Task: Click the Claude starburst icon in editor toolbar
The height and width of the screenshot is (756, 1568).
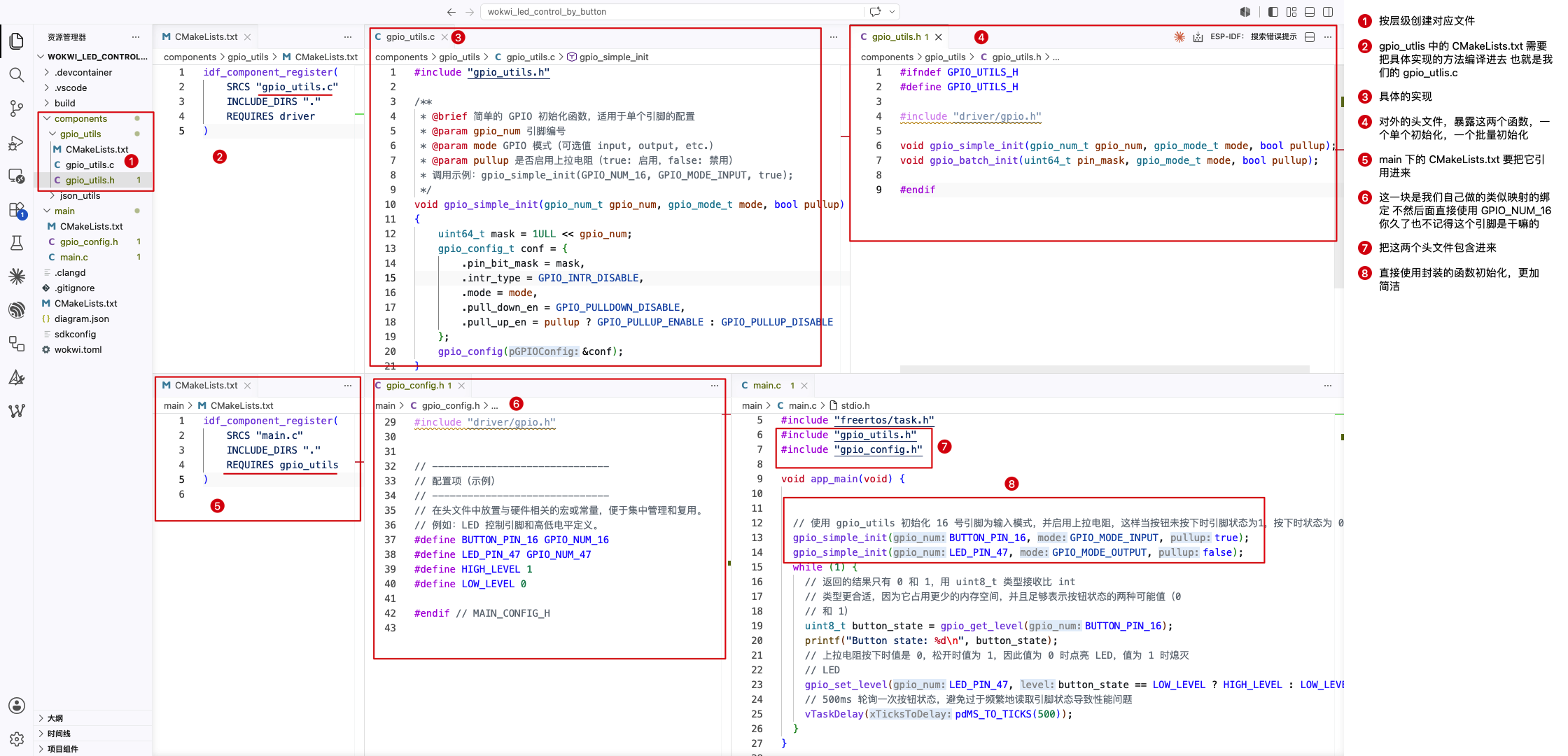Action: 1179,37
